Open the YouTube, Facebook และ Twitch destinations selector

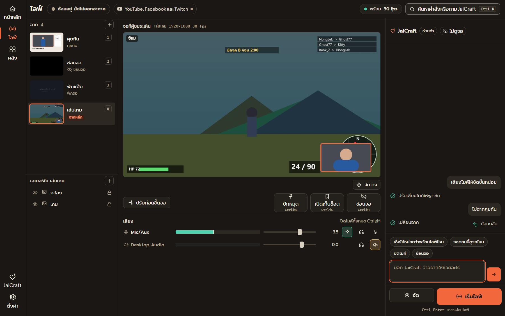point(155,9)
